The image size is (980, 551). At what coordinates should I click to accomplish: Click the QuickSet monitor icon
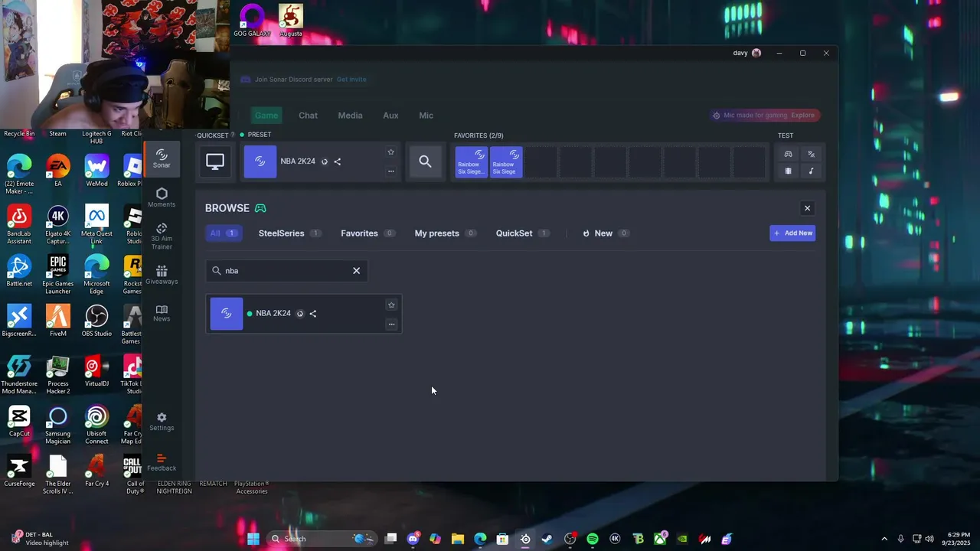click(215, 161)
